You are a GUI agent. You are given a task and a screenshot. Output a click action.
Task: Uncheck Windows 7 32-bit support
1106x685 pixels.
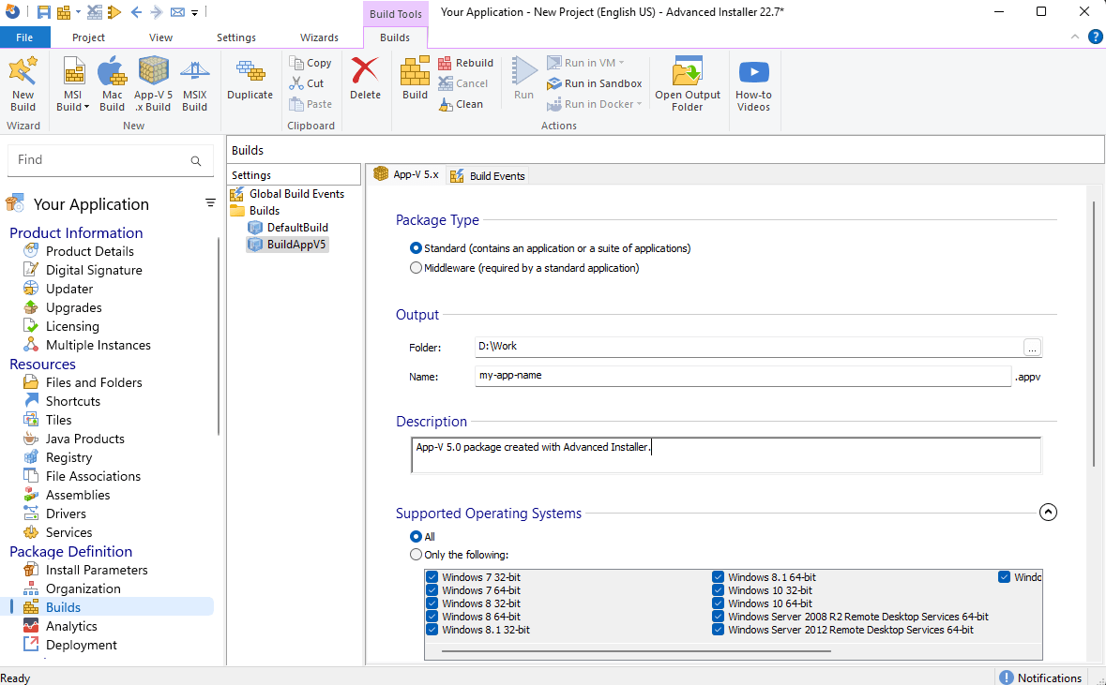pyautogui.click(x=432, y=576)
